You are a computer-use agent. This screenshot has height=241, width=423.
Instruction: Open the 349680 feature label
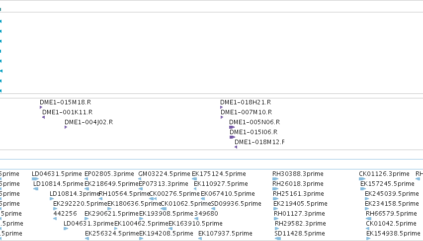tap(206, 214)
